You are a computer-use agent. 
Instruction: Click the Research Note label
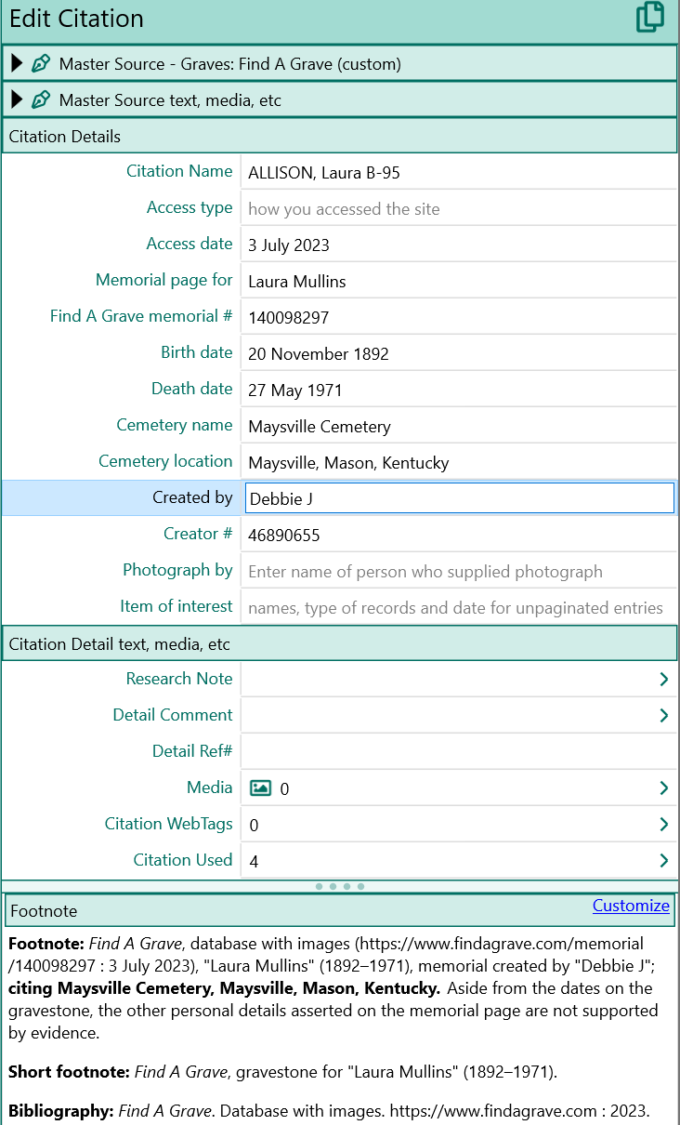(179, 679)
